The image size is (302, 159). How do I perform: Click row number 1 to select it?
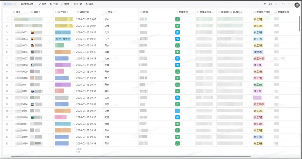(x=7, y=19)
